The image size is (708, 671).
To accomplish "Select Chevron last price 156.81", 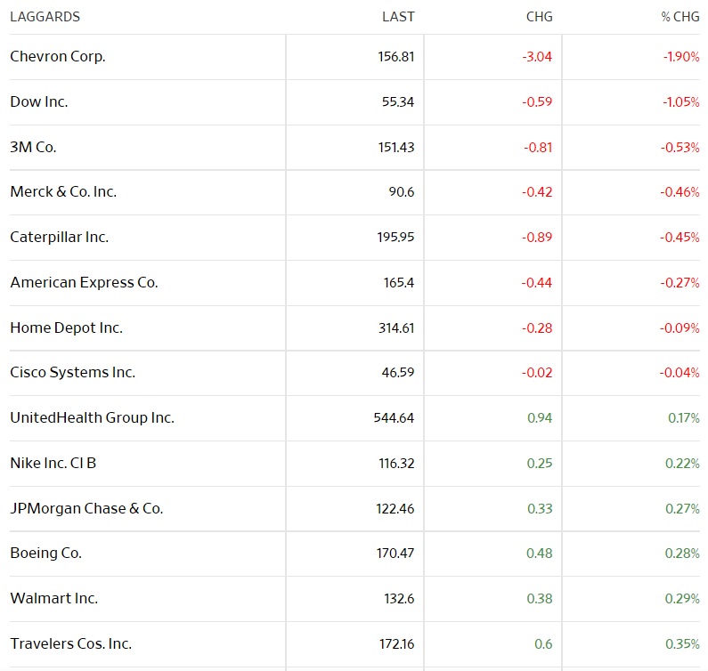I will [x=396, y=57].
